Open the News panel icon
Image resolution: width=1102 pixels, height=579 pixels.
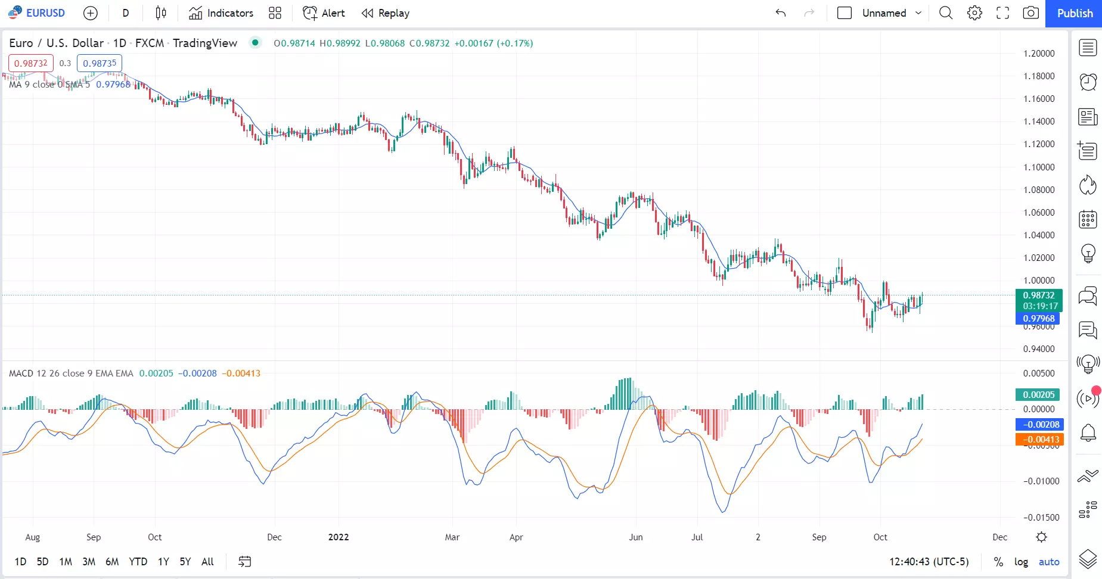point(1088,117)
